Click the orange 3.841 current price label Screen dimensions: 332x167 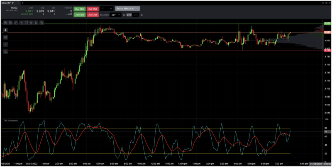pos(327,32)
